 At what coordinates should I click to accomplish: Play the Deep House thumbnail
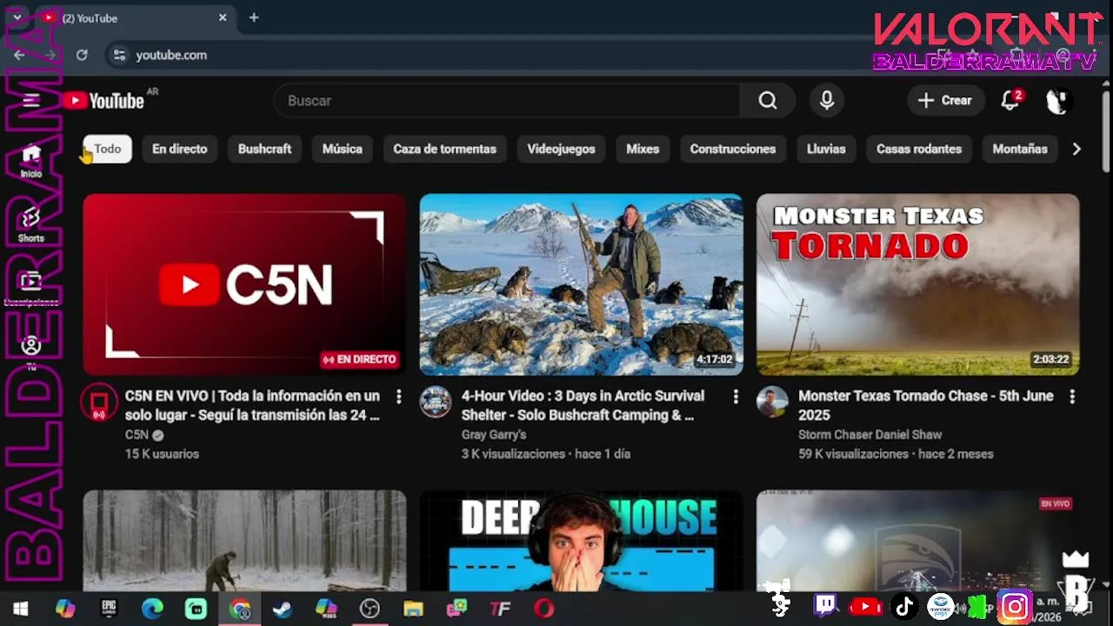(581, 541)
